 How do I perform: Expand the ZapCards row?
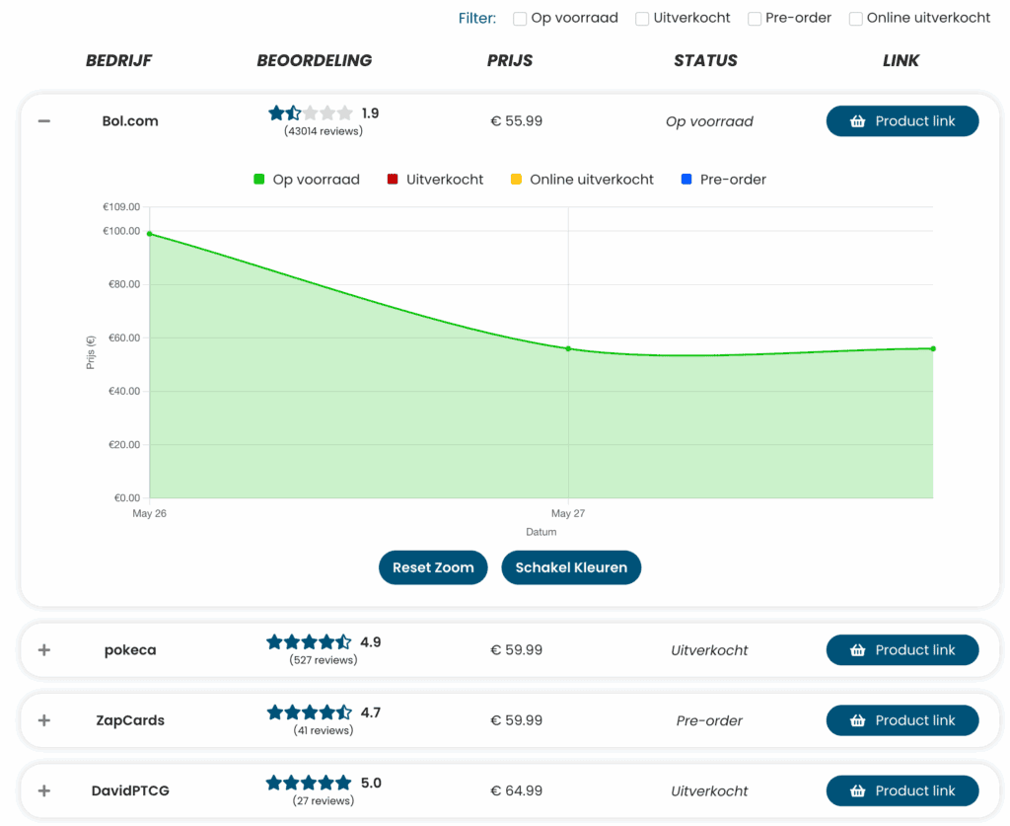(43, 720)
